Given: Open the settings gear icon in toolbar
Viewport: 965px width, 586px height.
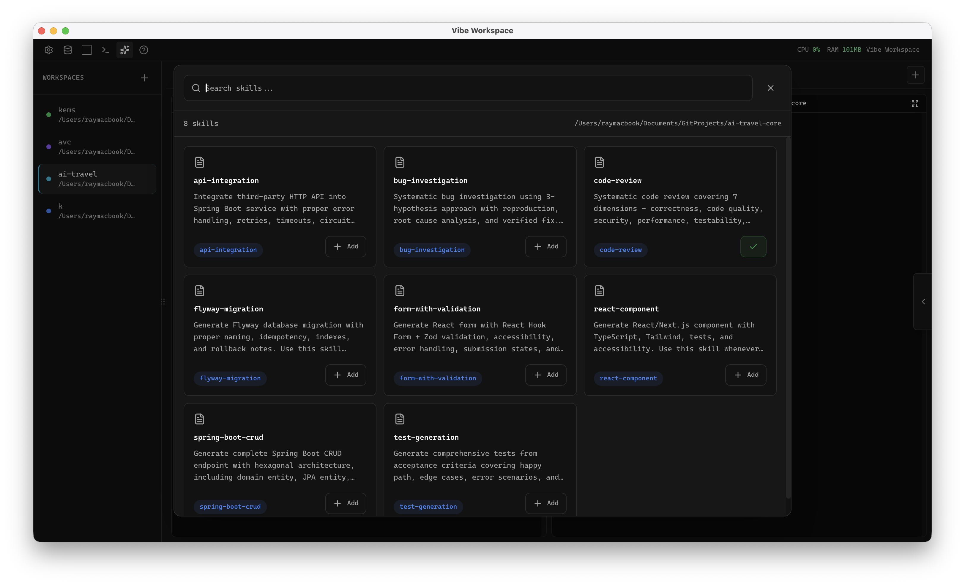Looking at the screenshot, I should 48,50.
